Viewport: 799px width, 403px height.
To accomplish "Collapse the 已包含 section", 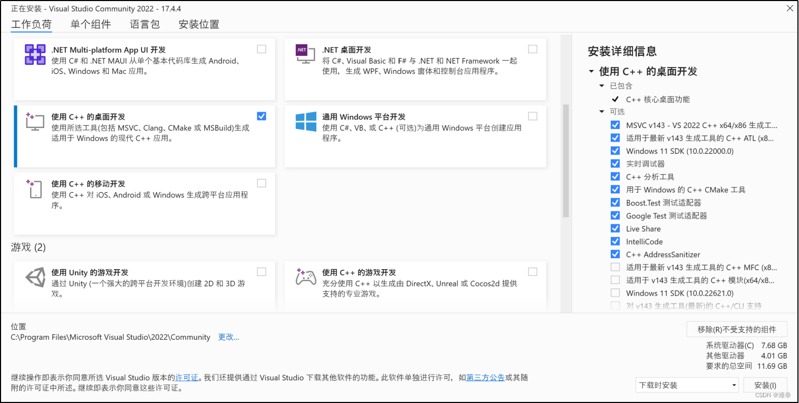I will pos(602,86).
